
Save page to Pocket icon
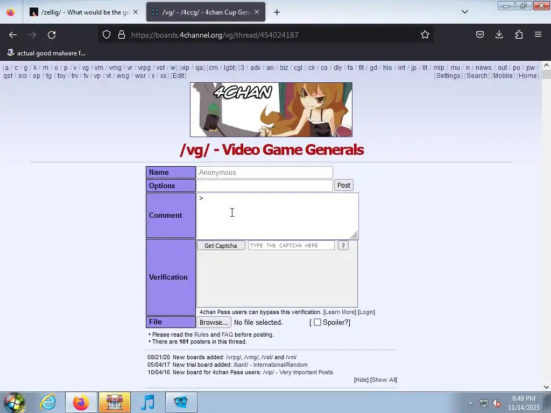pyautogui.click(x=479, y=34)
